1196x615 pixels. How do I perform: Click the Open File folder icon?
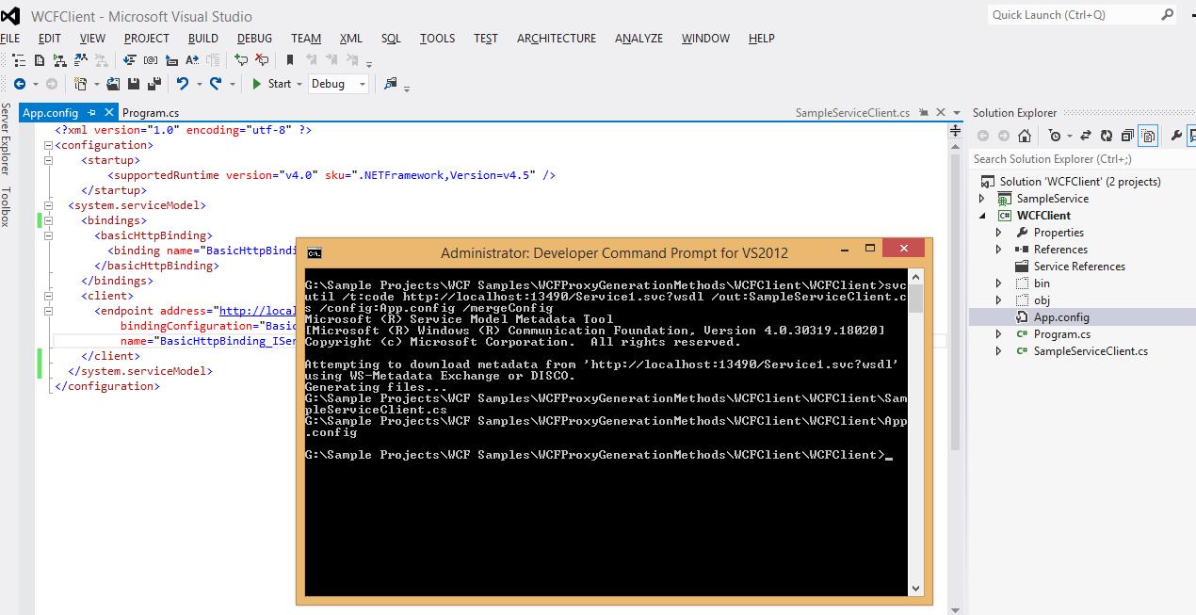pyautogui.click(x=113, y=84)
